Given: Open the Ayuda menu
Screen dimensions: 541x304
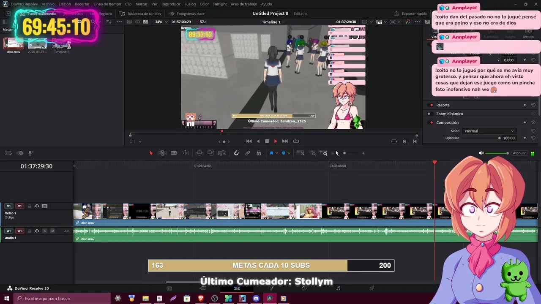Looking at the screenshot, I should [266, 4].
